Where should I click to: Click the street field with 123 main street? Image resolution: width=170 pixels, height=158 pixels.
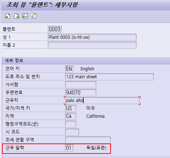click(109, 77)
